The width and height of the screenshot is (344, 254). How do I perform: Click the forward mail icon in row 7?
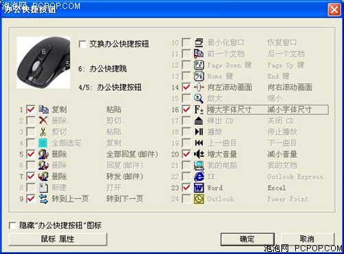pyautogui.click(x=43, y=176)
